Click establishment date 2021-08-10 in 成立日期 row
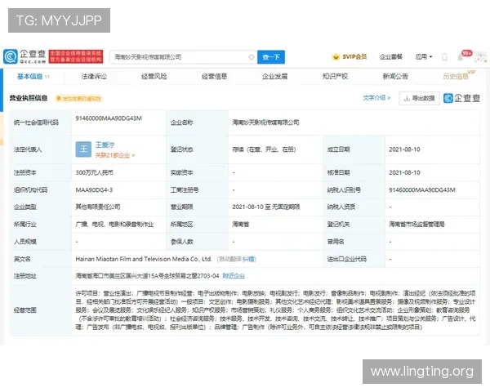This screenshot has height=392, width=490. pos(404,149)
